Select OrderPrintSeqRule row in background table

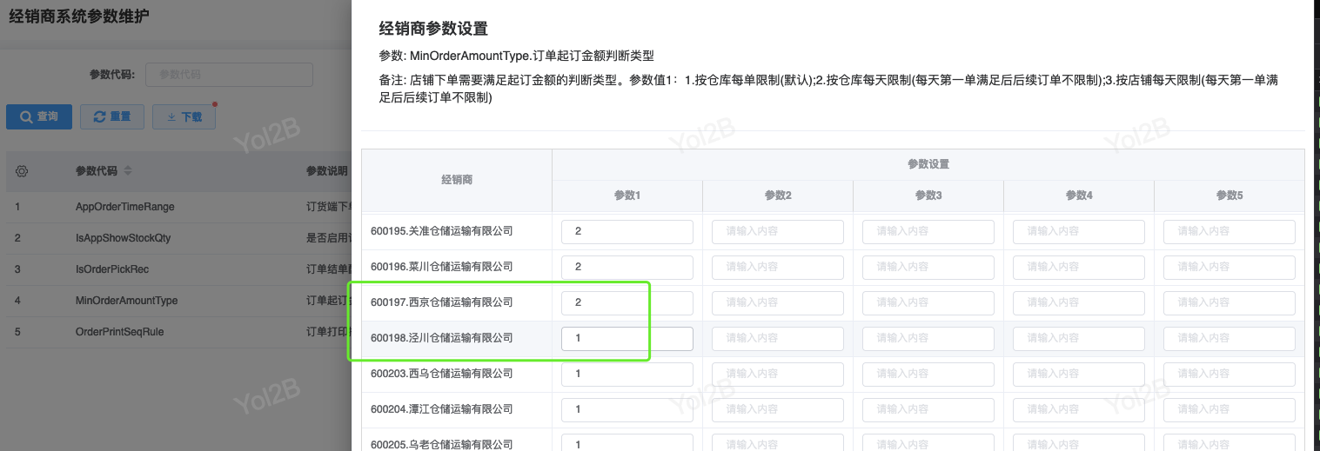coord(178,332)
